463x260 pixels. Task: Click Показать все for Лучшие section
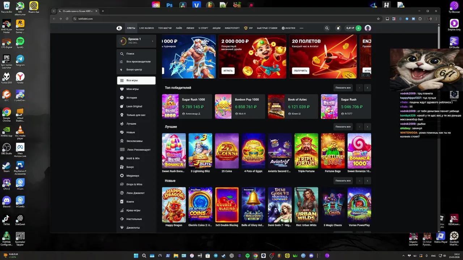(343, 127)
